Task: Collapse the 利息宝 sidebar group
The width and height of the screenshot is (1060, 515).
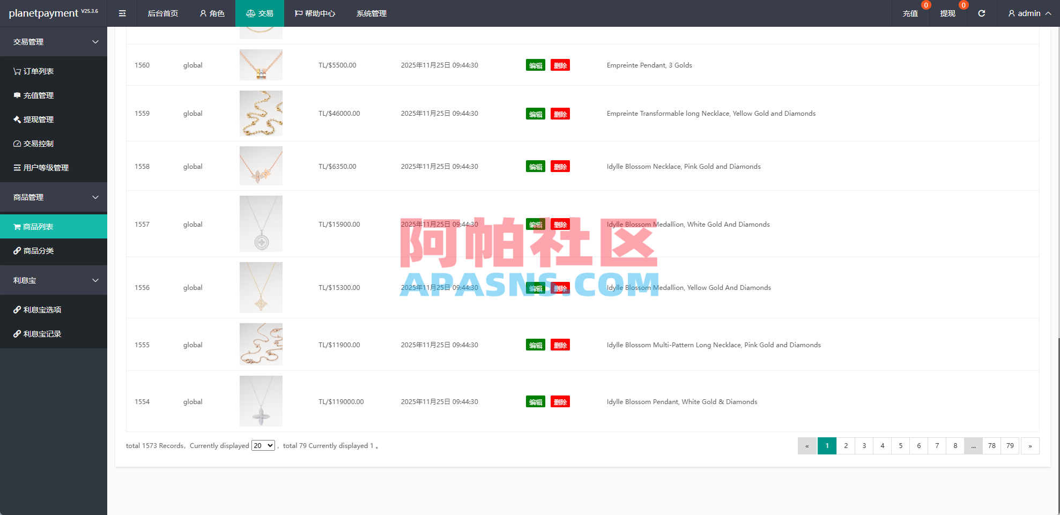Action: (x=54, y=280)
